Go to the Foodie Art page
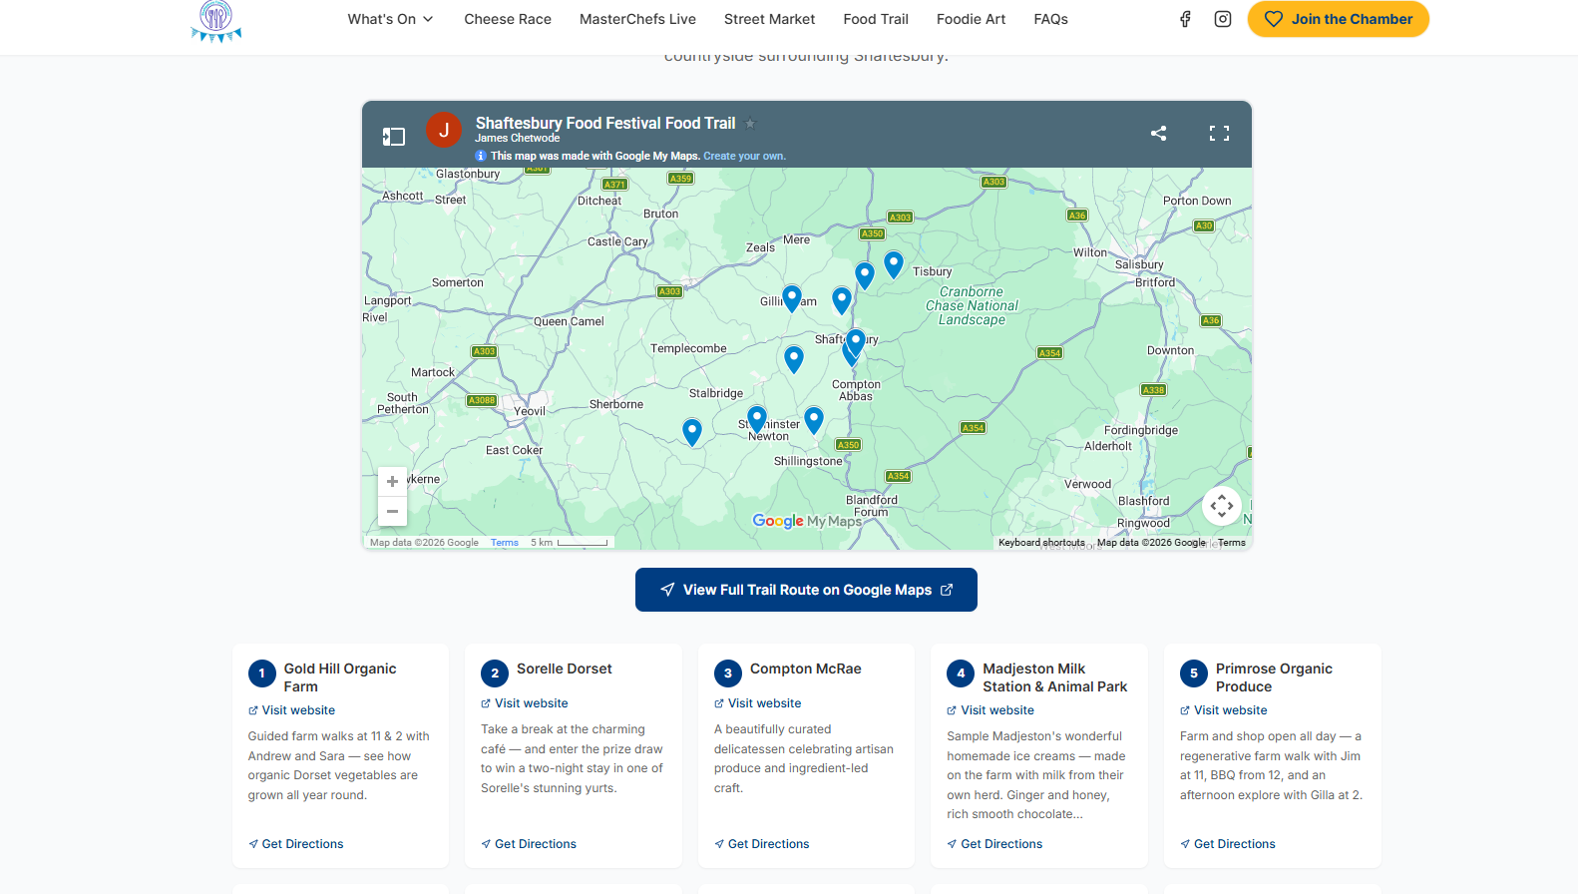Image resolution: width=1578 pixels, height=894 pixels. 971,19
